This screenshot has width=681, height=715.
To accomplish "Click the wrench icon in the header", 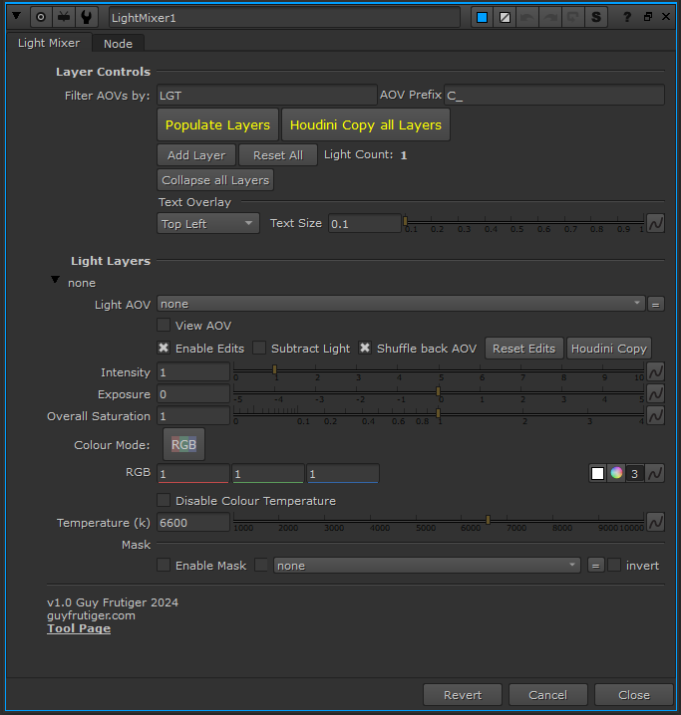I will 87,17.
